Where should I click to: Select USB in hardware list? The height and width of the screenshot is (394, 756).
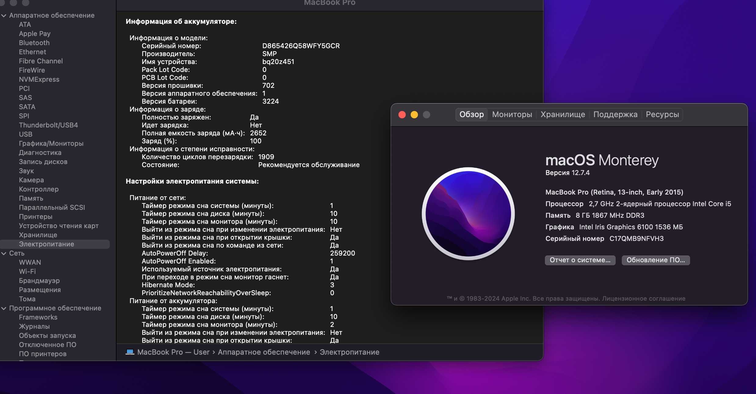26,134
